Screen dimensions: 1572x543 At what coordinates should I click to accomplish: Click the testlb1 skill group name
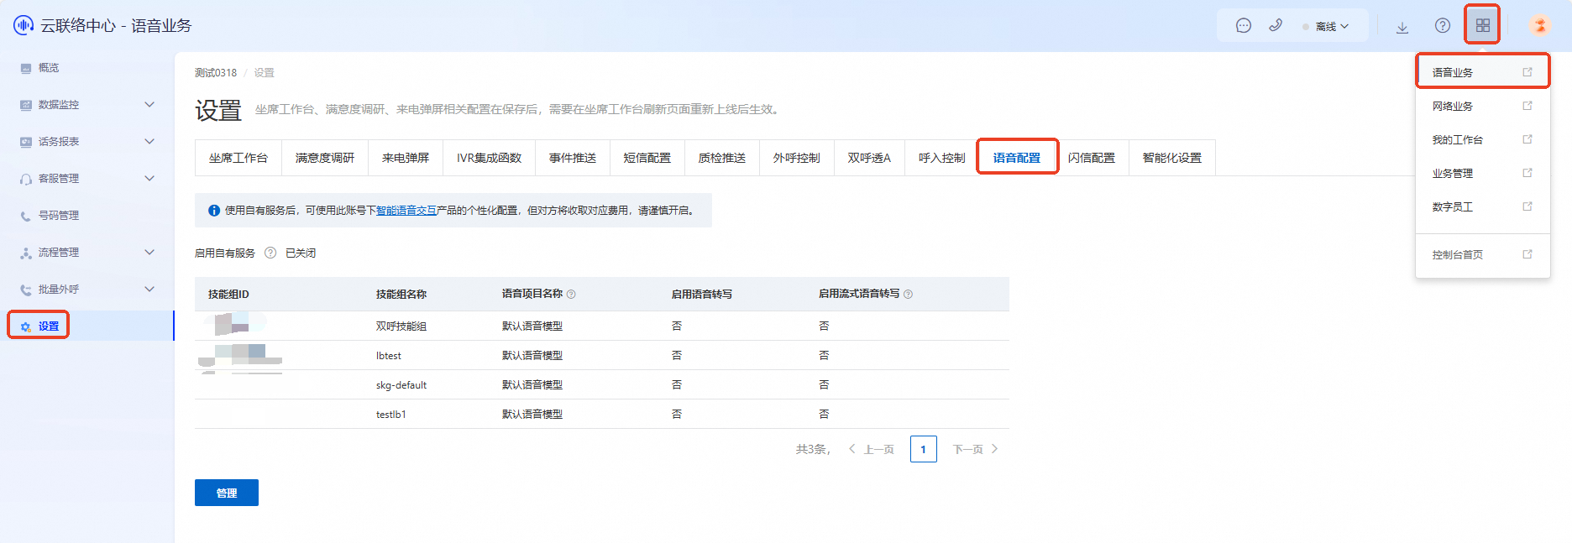point(391,415)
